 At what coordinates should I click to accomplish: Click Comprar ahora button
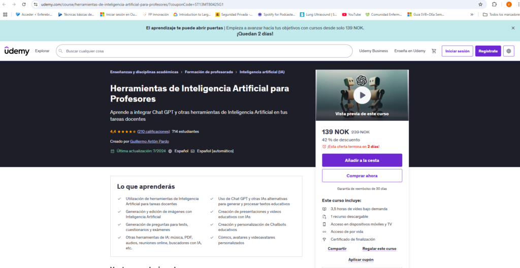(362, 176)
